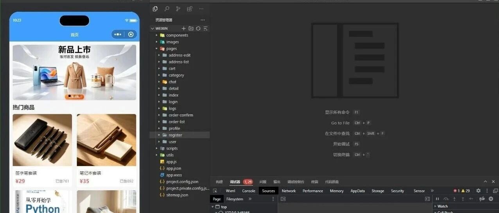499x213 pixels.
Task: Close the bottom debug panel
Action: coord(494,182)
